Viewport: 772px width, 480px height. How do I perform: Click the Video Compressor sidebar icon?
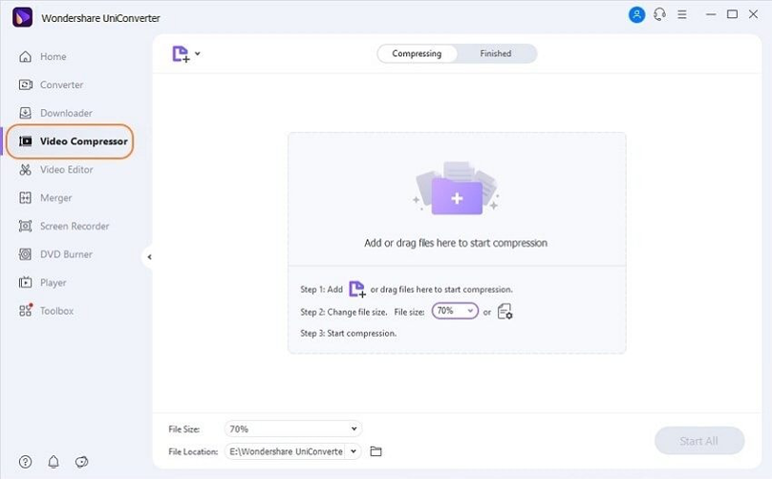click(x=25, y=142)
